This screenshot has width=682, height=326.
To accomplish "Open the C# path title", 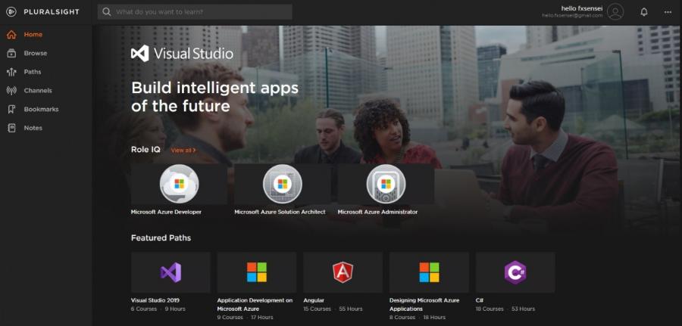I will 480,300.
